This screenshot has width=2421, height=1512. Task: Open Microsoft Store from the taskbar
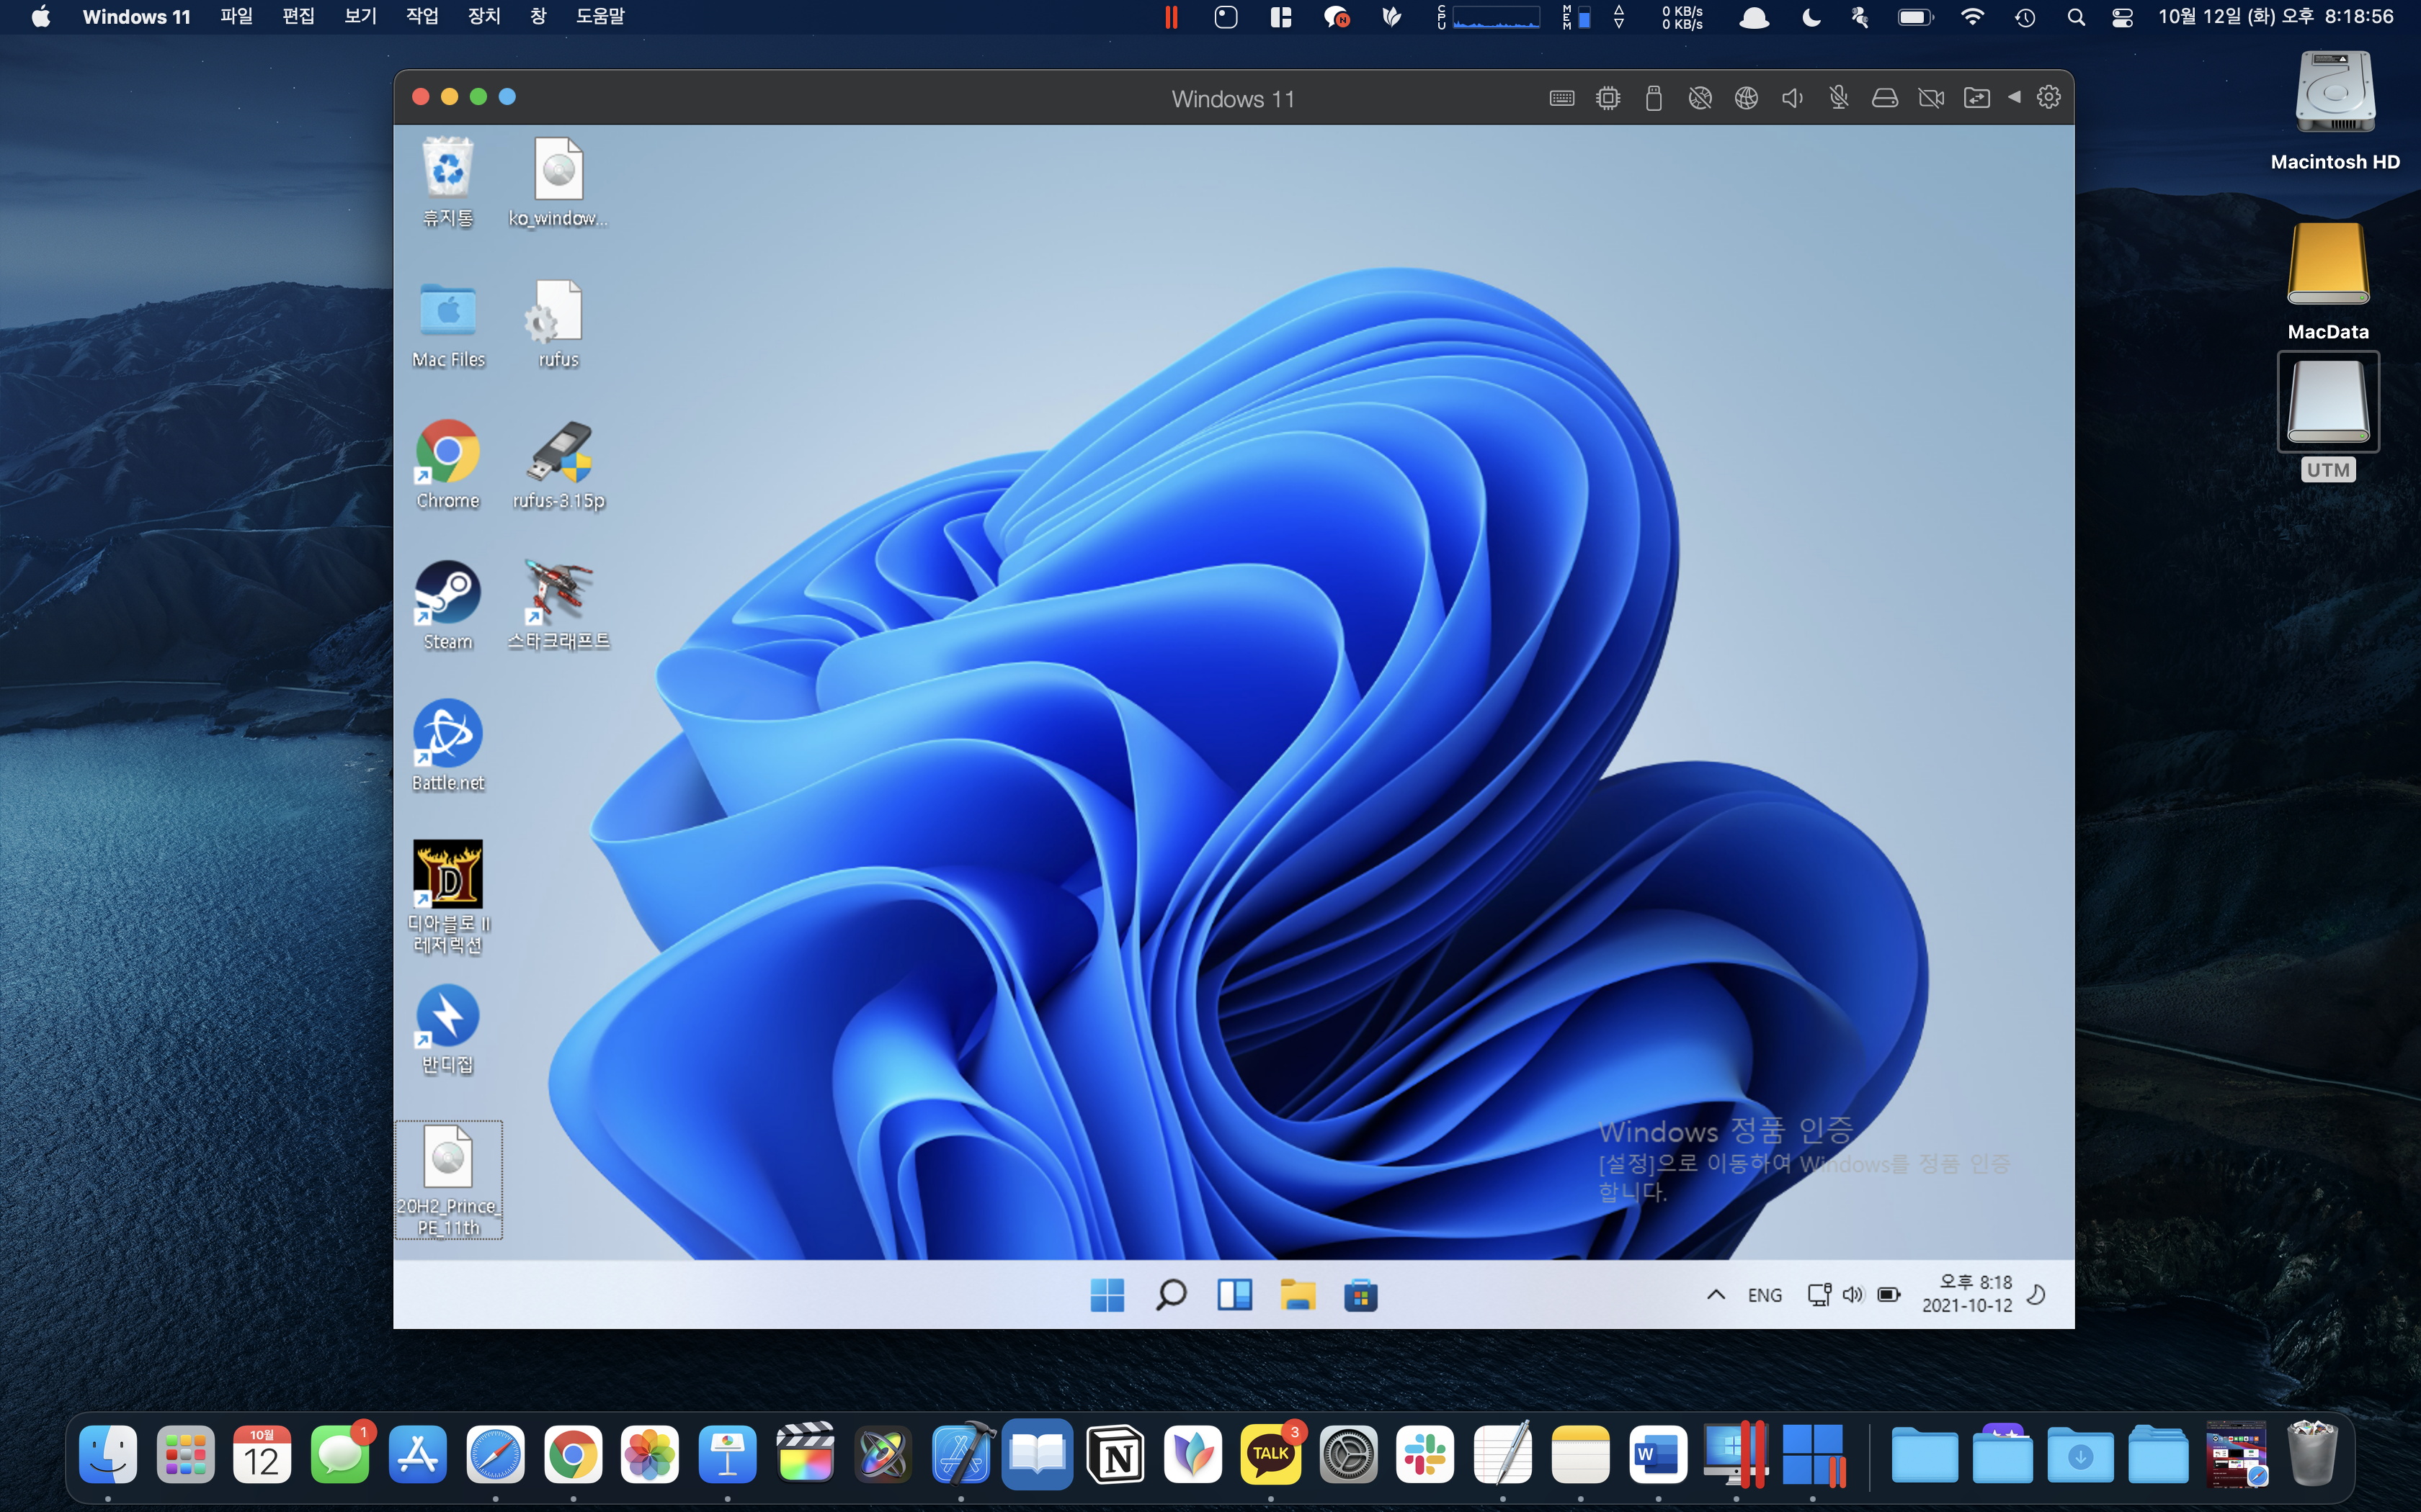(x=1360, y=1295)
